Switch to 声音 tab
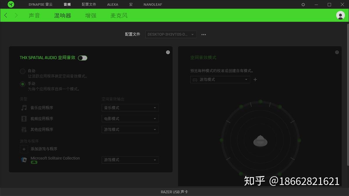The height and width of the screenshot is (196, 349). coord(34,15)
